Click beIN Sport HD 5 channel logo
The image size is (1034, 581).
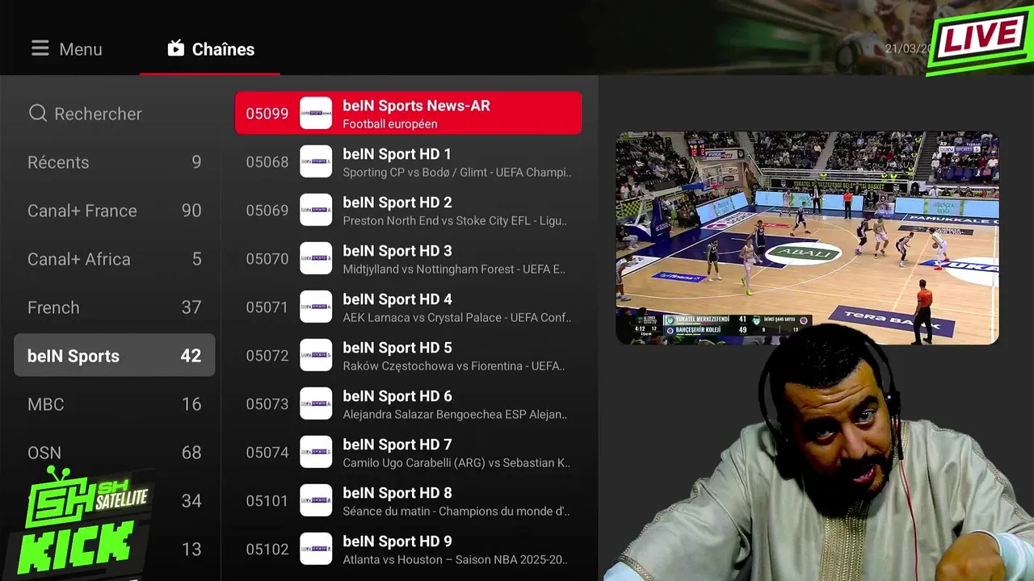click(316, 355)
